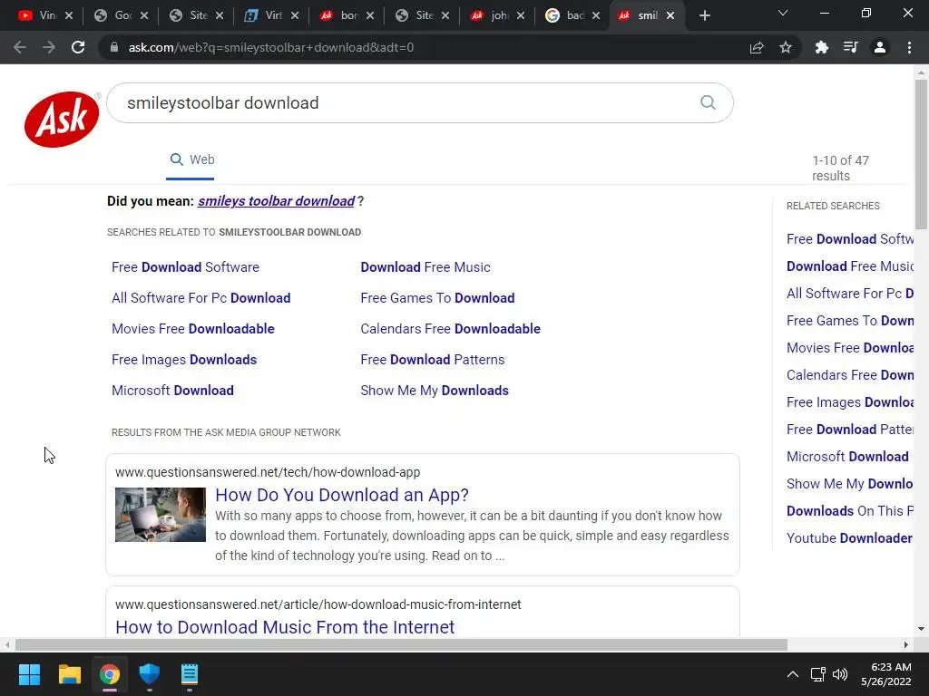The width and height of the screenshot is (929, 696).
Task: Click 'smileys toolbar download' suggestion link
Action: point(276,201)
